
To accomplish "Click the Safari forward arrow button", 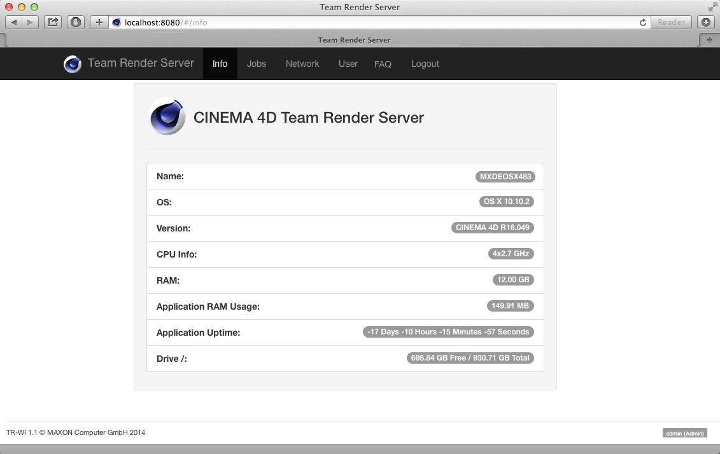I will [30, 22].
